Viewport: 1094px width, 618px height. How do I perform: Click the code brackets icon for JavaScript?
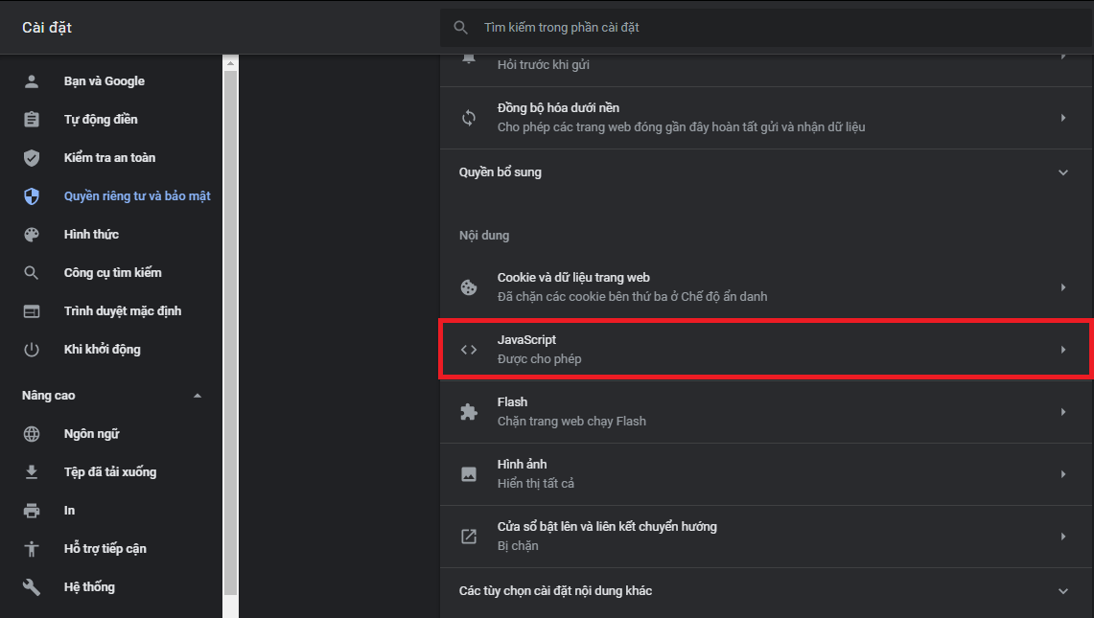point(469,350)
